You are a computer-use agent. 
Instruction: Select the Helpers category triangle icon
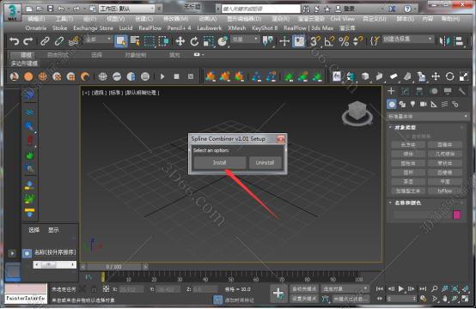(x=434, y=104)
